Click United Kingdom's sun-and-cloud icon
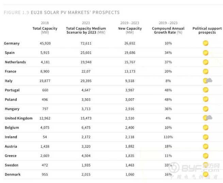The image size is (223, 183). tap(207, 118)
